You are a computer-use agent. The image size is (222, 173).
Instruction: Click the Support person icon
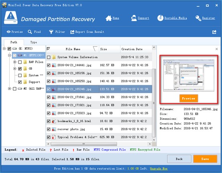tap(134, 18)
